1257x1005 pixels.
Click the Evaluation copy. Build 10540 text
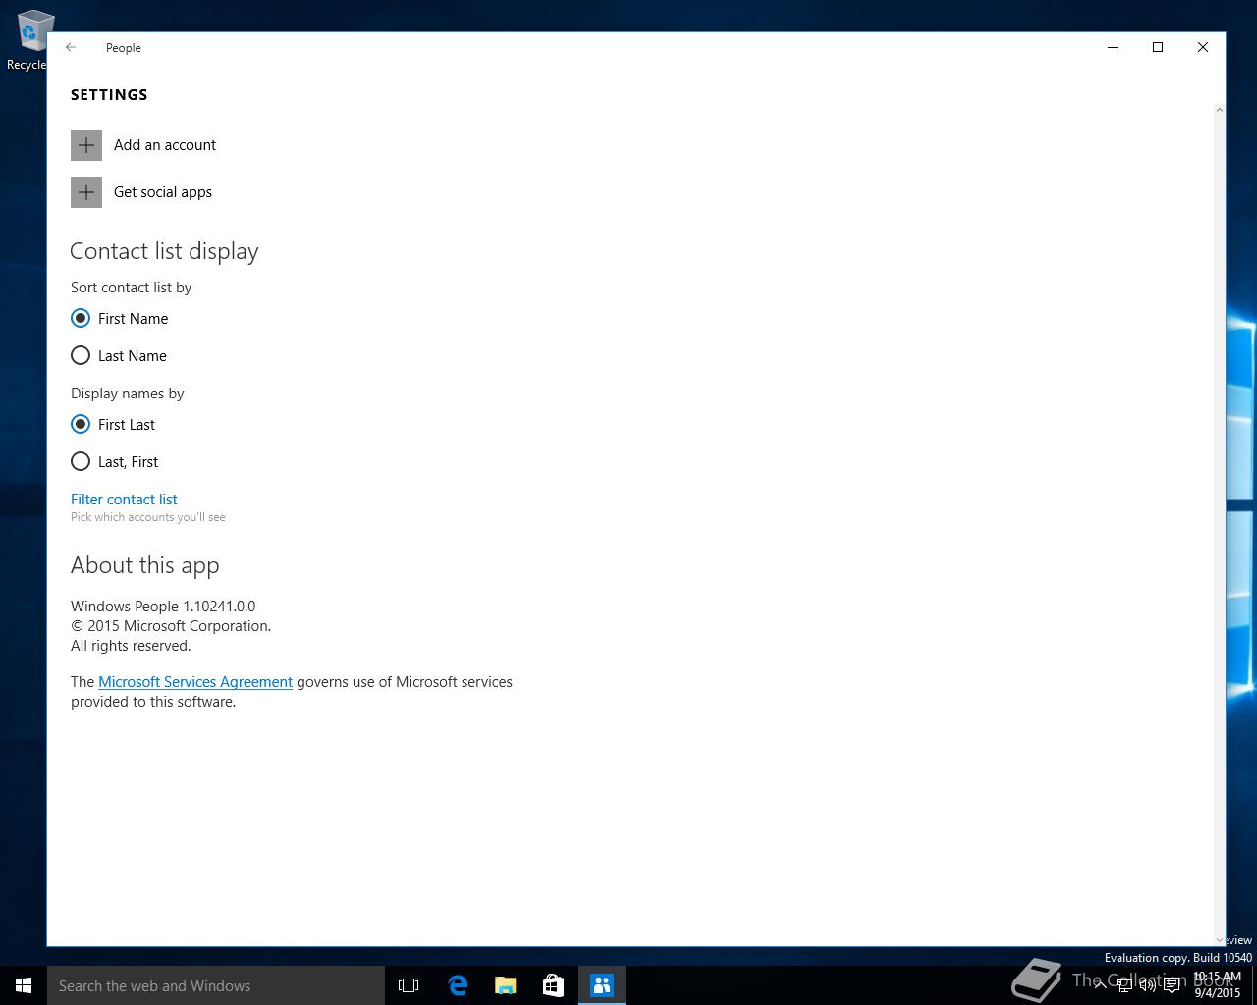pos(1178,957)
